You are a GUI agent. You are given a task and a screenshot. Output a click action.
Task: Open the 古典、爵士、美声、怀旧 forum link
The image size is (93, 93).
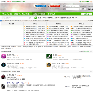click(x=16, y=83)
